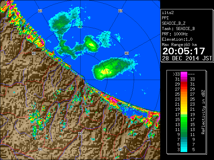Click the "60" ring label near the upper-left coast
Viewport: 214px width, 160px height.
pos(40,11)
